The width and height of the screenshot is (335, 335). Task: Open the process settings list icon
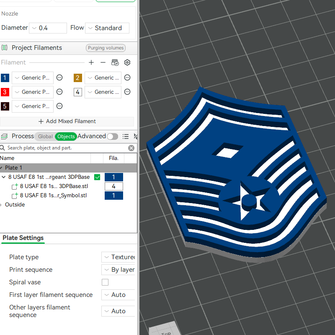point(126,137)
